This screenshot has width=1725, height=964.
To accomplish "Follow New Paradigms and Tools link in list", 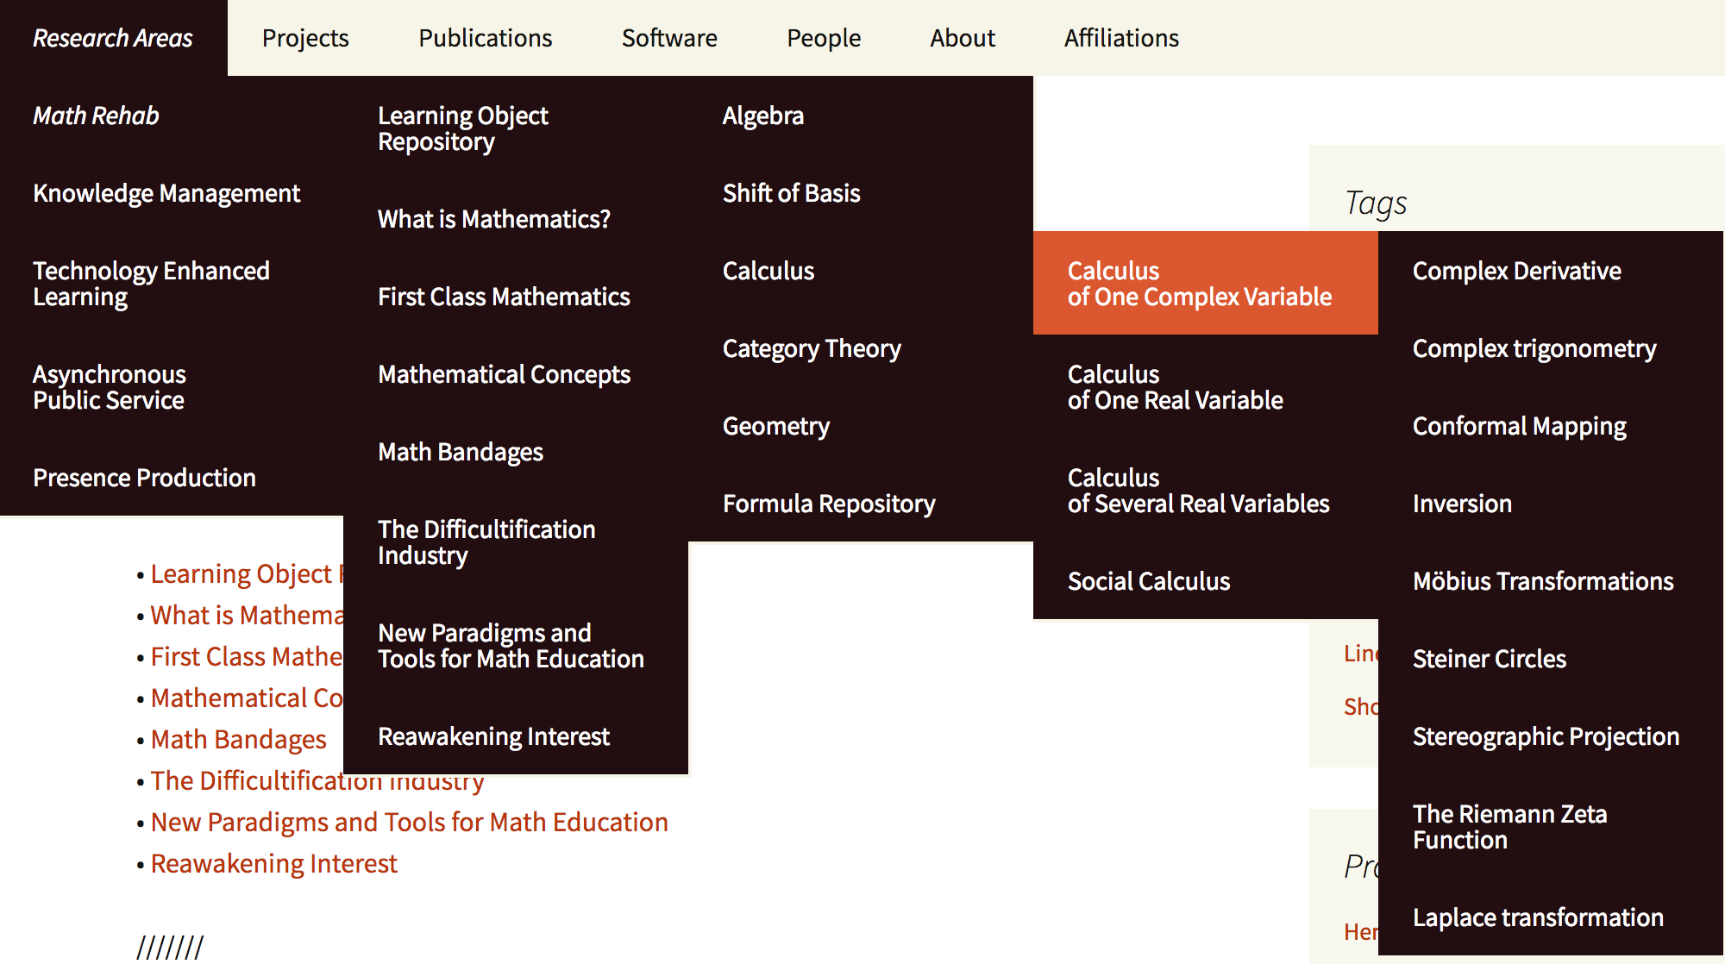I will click(x=410, y=823).
